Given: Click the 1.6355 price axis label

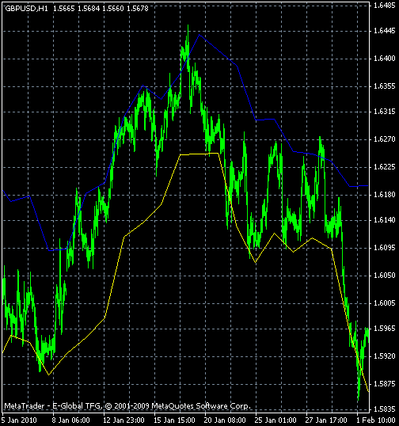Looking at the screenshot, I should (384, 86).
